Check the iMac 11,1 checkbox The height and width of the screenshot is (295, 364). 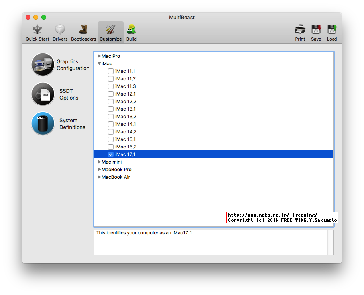[111, 71]
